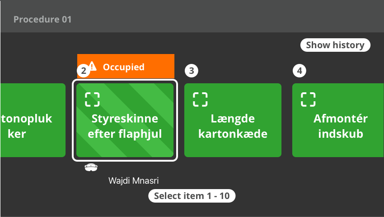The image size is (384, 217).
Task: Click the 'Occupied' text label
Action: tap(124, 67)
